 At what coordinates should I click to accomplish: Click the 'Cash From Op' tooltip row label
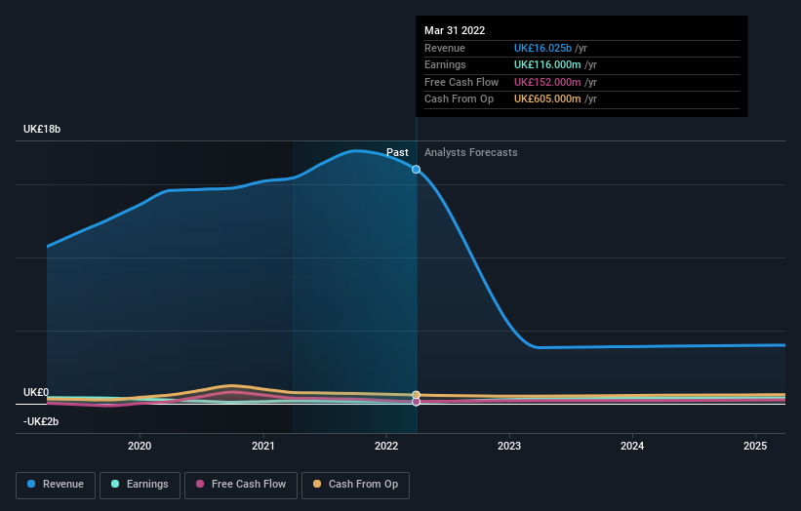460,99
